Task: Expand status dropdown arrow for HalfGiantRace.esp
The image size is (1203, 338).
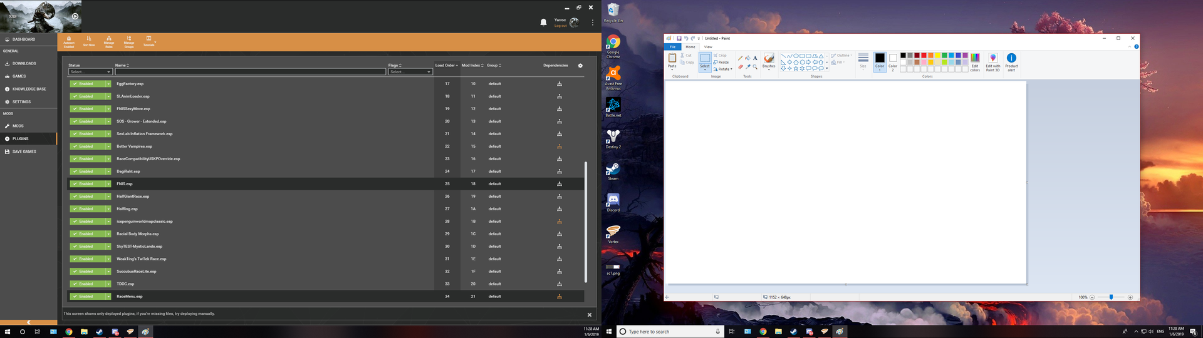Action: [x=108, y=197]
